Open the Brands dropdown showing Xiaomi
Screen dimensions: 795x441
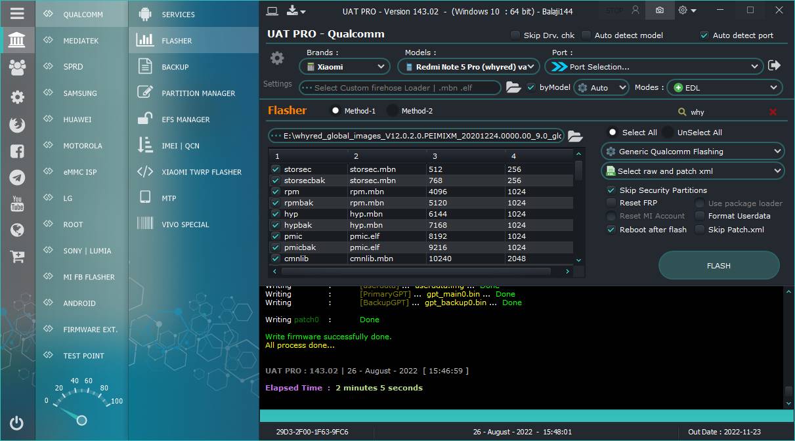[345, 66]
